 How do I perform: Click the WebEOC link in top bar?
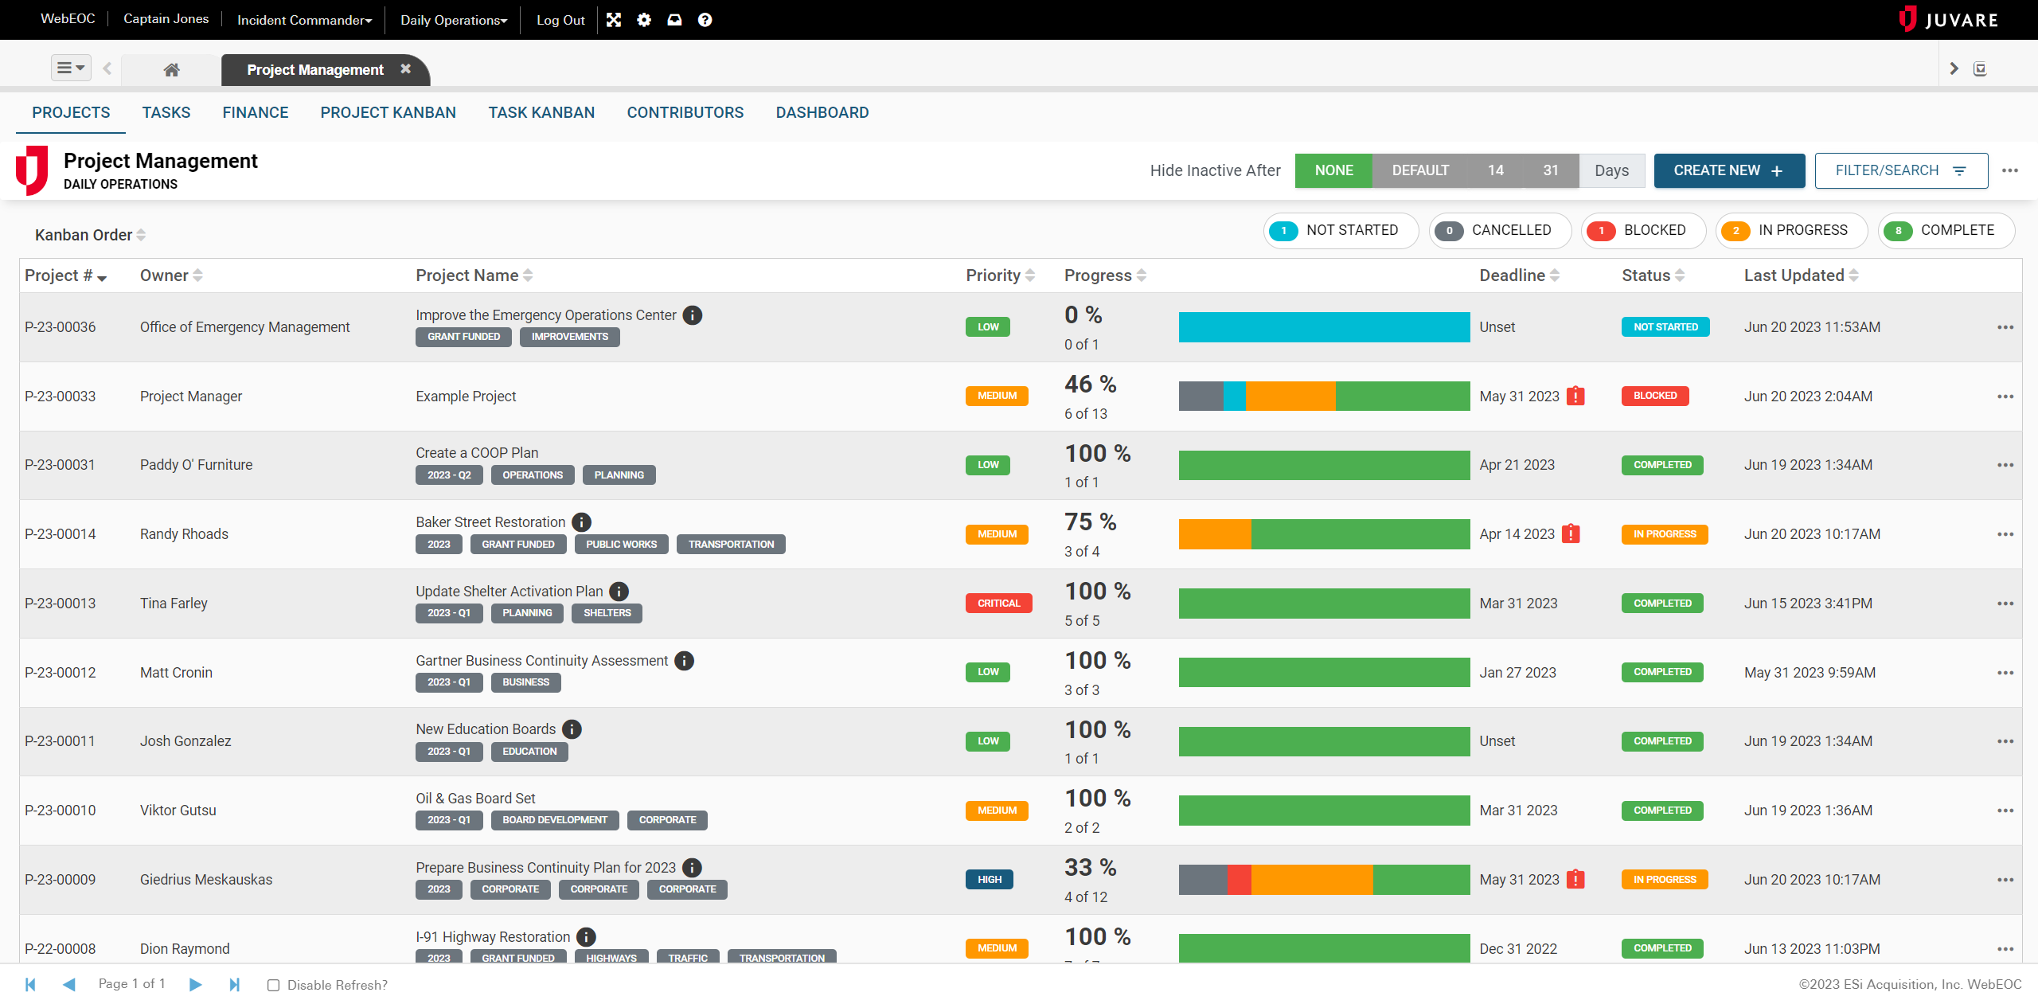point(68,18)
